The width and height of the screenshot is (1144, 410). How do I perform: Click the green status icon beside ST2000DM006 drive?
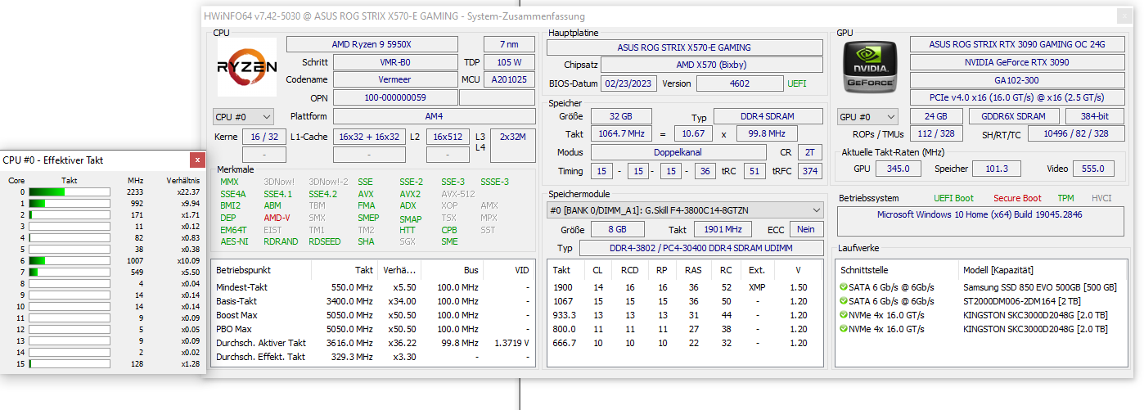(844, 301)
